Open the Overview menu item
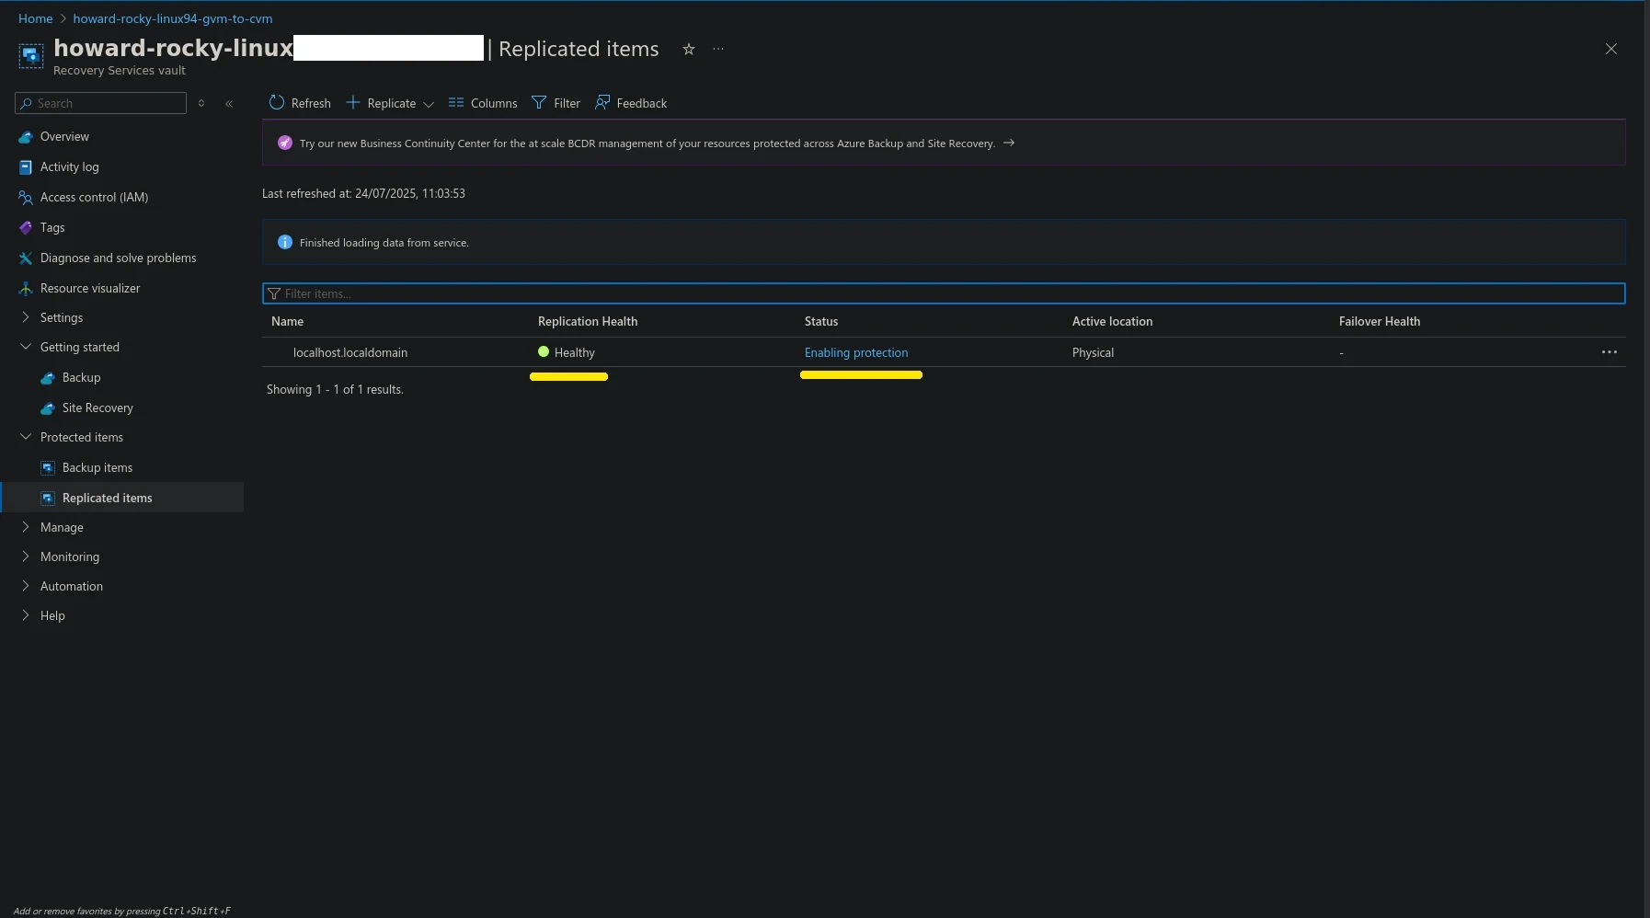The width and height of the screenshot is (1650, 918). coord(64,136)
